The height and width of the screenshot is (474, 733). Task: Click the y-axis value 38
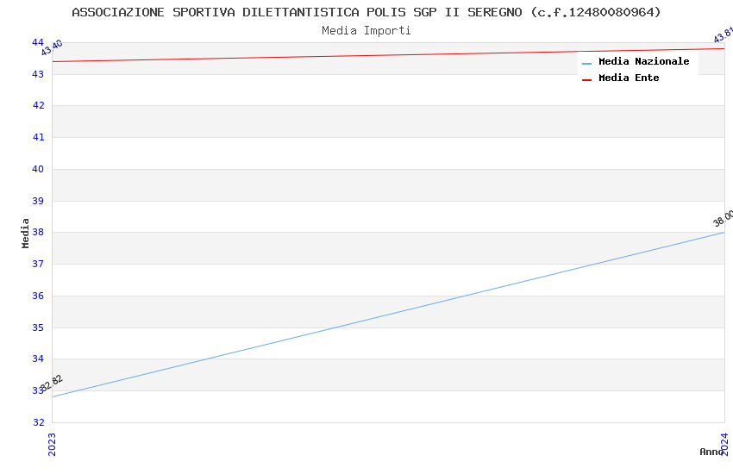tap(38, 232)
